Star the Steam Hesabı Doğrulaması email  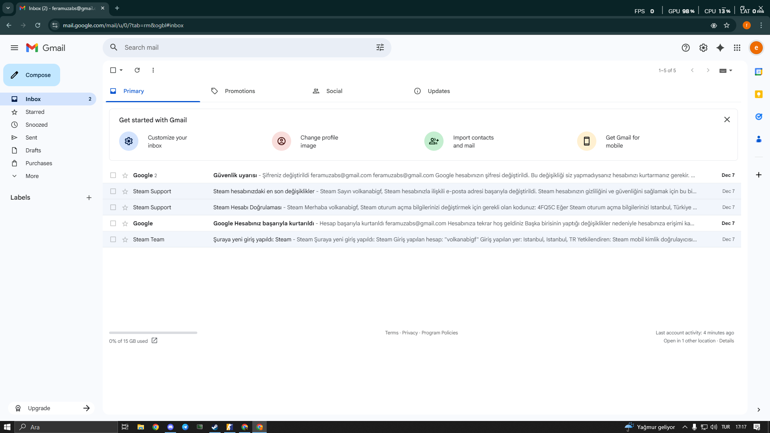pyautogui.click(x=125, y=207)
